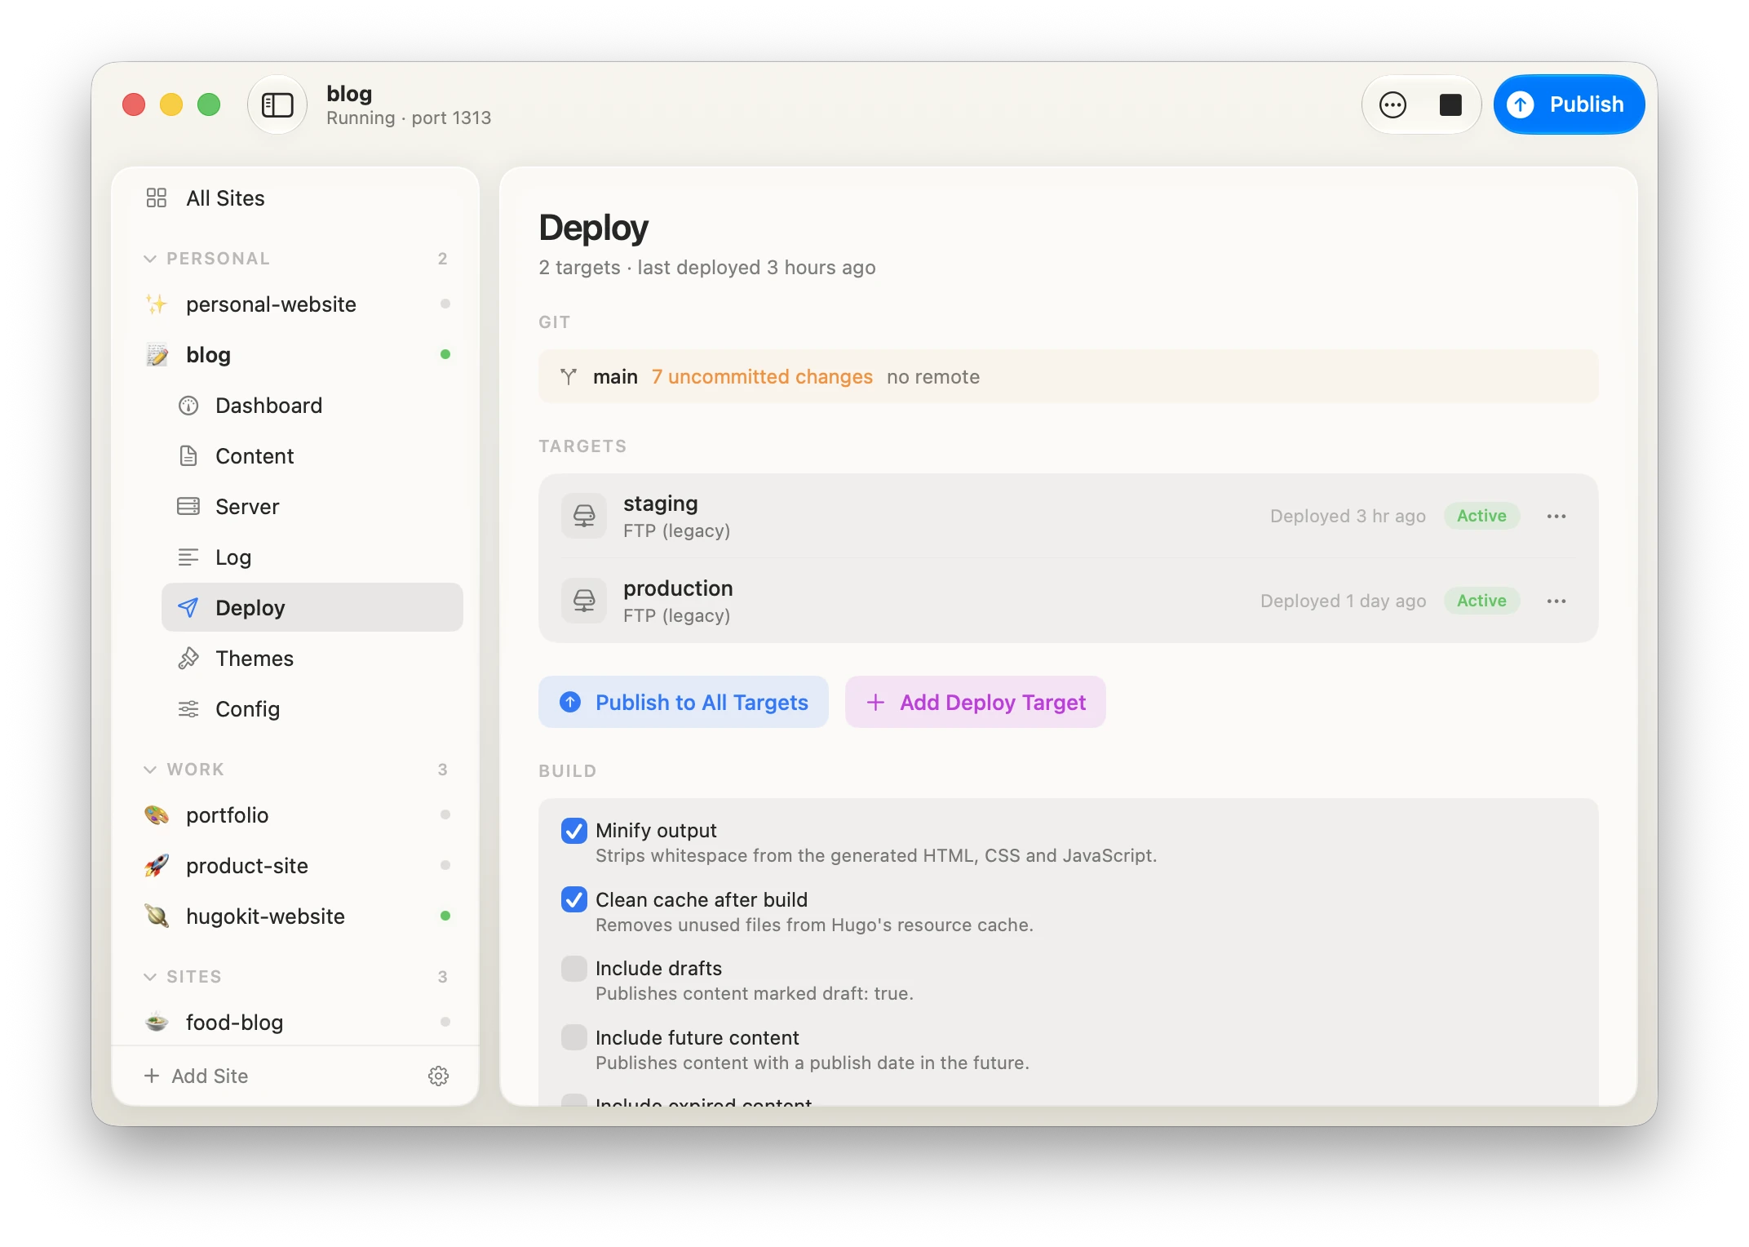Enable the Include drafts checkbox
The image size is (1749, 1247).
574,969
